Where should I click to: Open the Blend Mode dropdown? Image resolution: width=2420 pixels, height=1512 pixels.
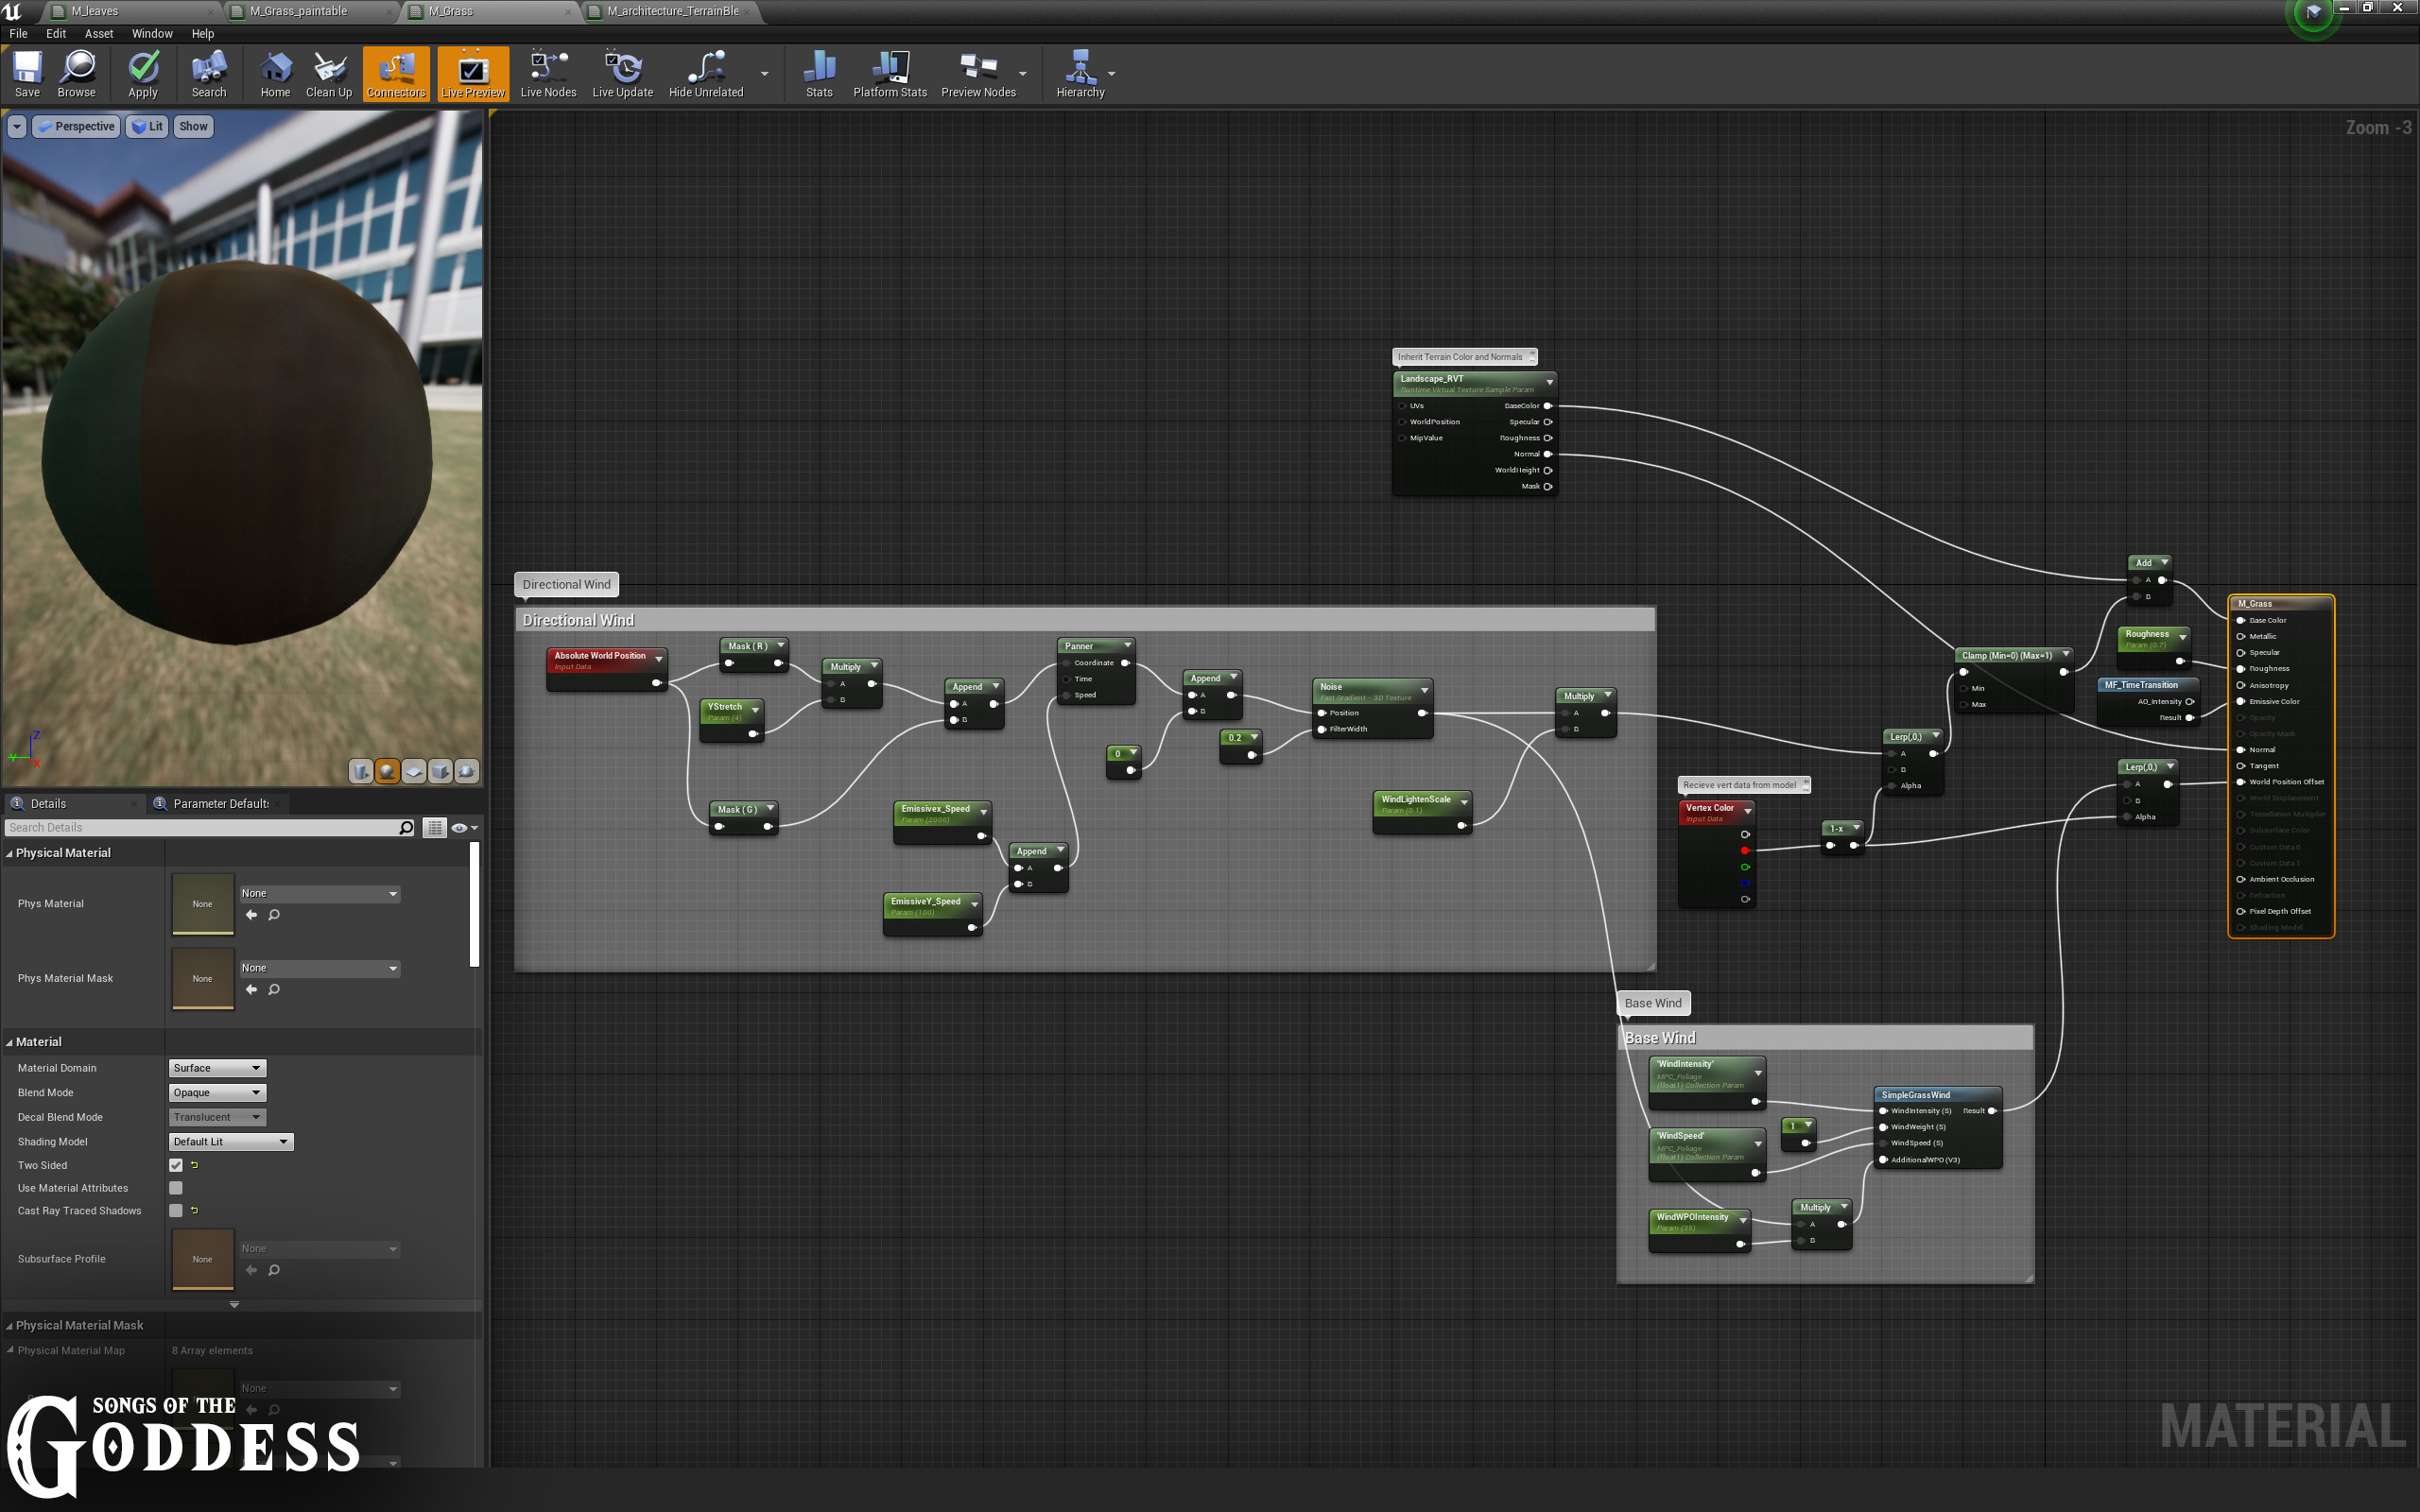click(216, 1093)
